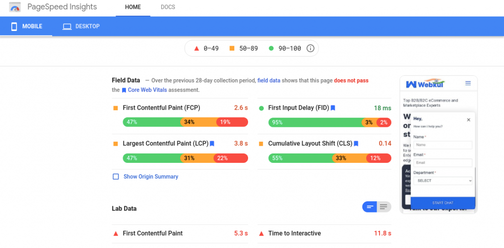Enable the Show Origin Summary checkbox
The image size is (504, 248).
click(116, 177)
